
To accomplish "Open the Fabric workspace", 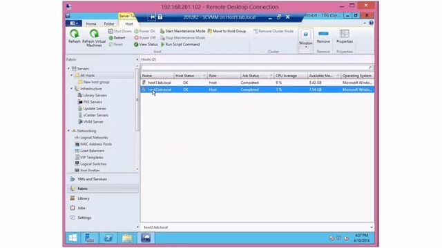I will click(103, 189).
